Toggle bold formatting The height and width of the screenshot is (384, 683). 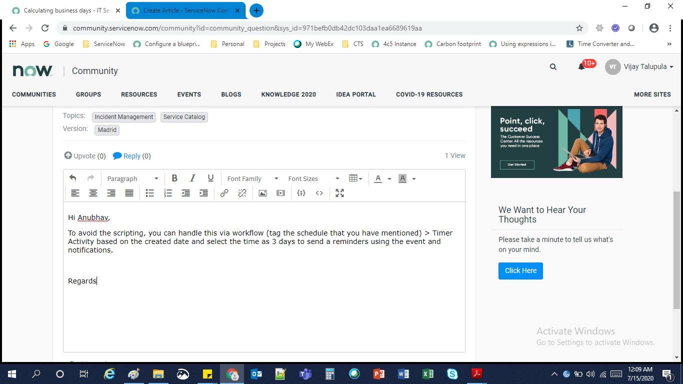(x=174, y=178)
